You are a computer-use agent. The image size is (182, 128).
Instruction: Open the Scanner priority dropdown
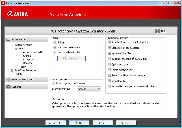pyautogui.click(x=89, y=89)
